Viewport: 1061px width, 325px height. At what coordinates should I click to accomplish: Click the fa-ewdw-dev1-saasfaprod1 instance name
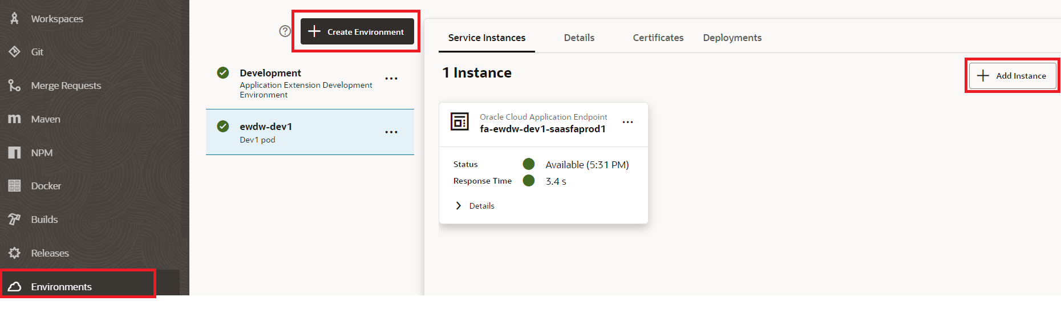542,129
